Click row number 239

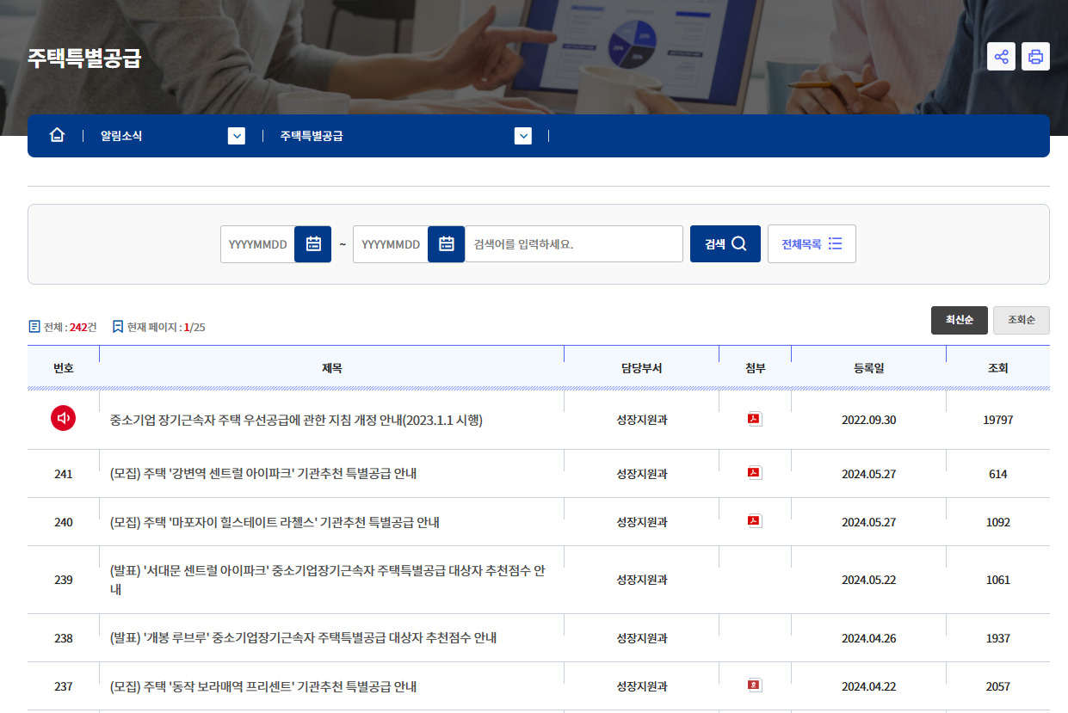click(x=63, y=580)
